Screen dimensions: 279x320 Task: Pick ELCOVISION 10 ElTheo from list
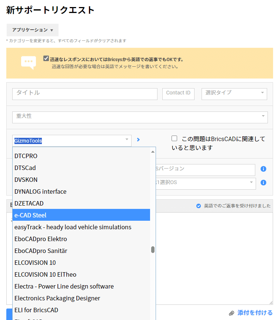tap(81, 274)
